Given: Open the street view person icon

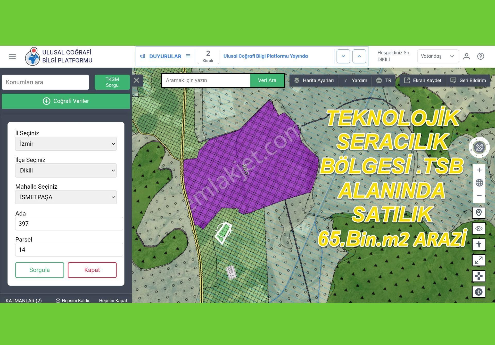Looking at the screenshot, I should point(478,244).
